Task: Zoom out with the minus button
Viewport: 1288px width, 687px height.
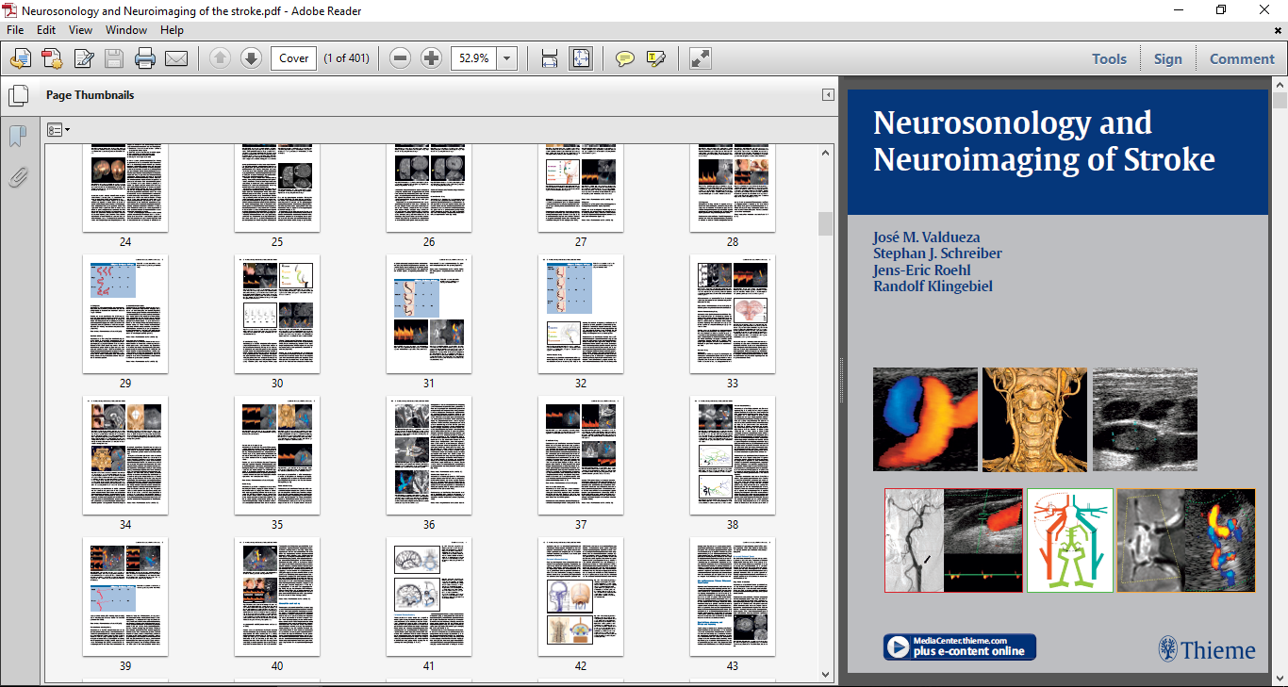Action: coord(400,58)
